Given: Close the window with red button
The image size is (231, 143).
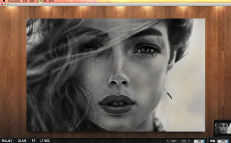Looking at the screenshot, I should click(x=2, y=4).
